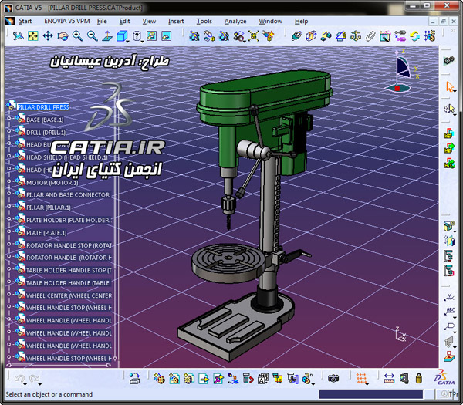The image size is (463, 405).
Task: Click Fit All In view icon
Action: point(32,36)
